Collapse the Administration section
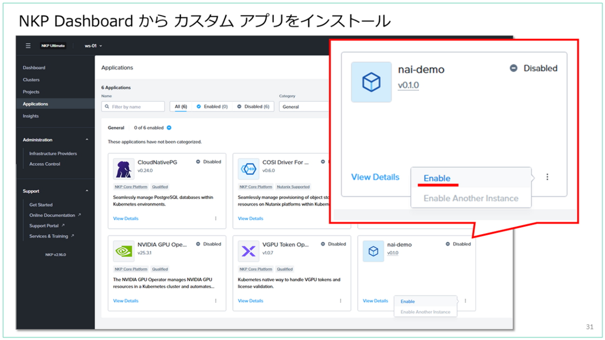Image resolution: width=605 pixels, height=340 pixels. tap(87, 140)
